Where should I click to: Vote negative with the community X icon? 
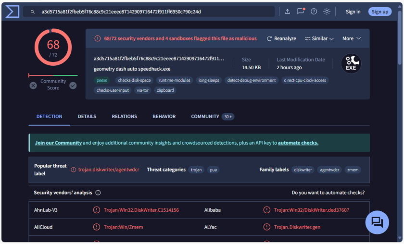(x=33, y=85)
